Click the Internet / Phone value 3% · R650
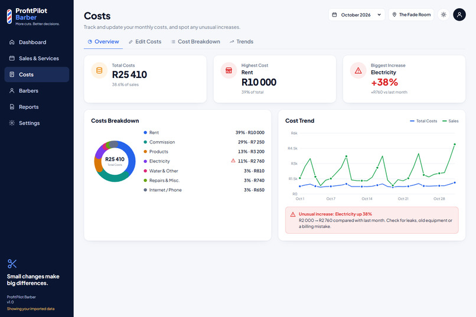 point(254,190)
